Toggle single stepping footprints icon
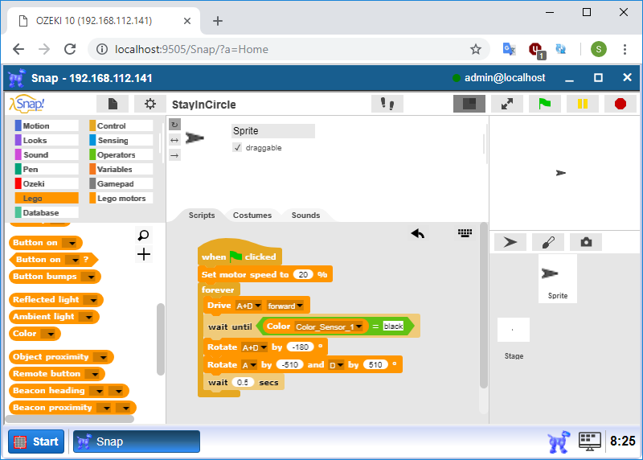 click(387, 104)
